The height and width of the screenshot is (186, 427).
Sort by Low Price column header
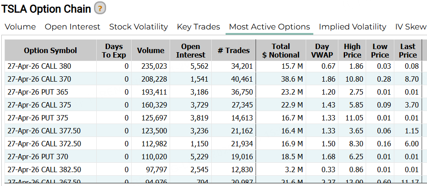[x=380, y=50]
